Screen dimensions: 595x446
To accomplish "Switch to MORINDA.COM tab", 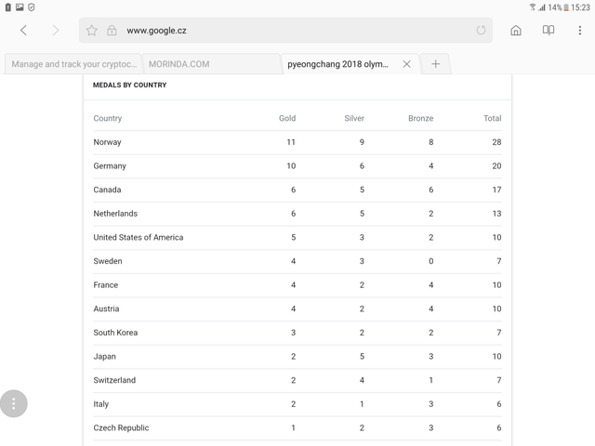I will point(211,64).
